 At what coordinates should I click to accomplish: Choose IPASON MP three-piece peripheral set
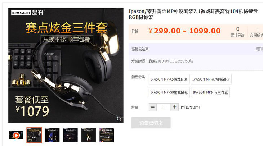pyautogui.click(x=210, y=92)
